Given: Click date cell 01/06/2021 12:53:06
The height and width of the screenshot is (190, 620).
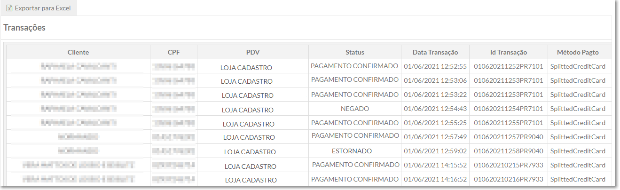Looking at the screenshot, I should [x=435, y=80].
